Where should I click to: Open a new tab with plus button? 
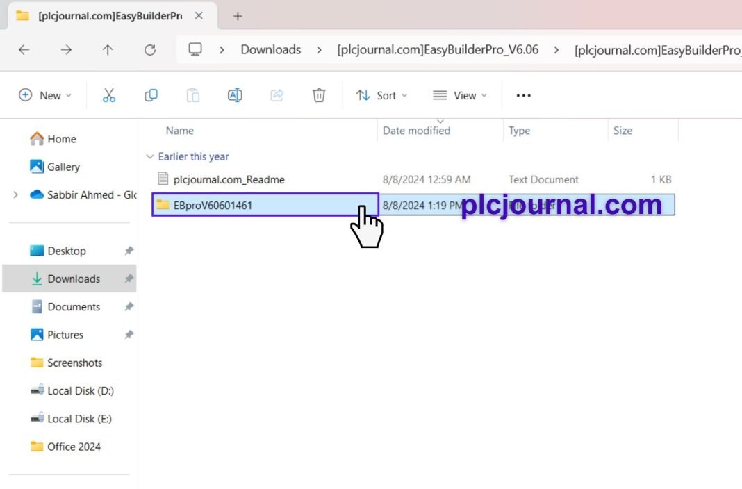click(x=238, y=16)
